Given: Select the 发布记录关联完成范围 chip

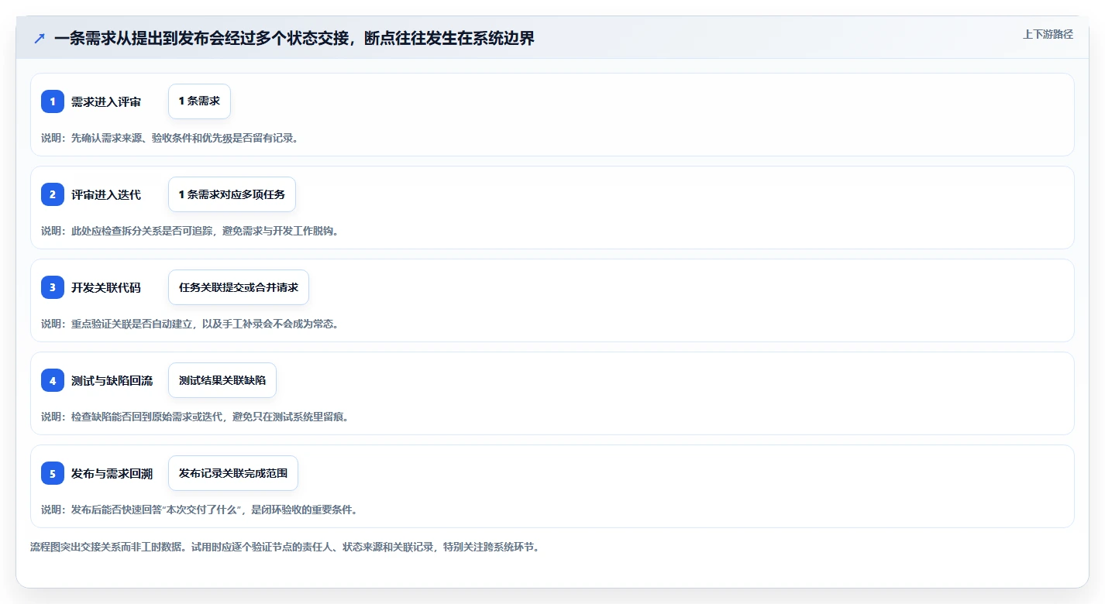Looking at the screenshot, I should [233, 473].
